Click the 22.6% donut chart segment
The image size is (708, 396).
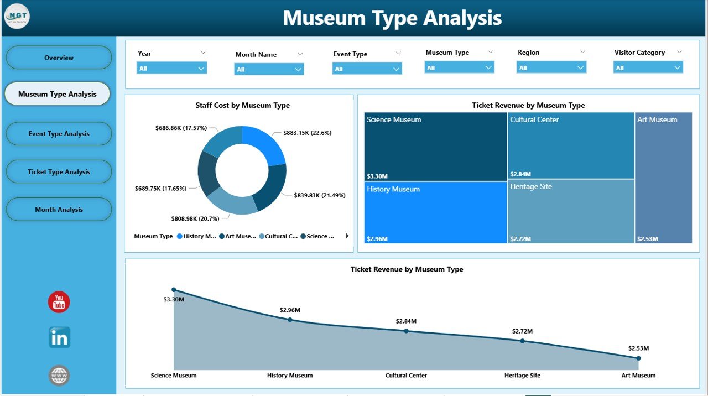(x=265, y=144)
